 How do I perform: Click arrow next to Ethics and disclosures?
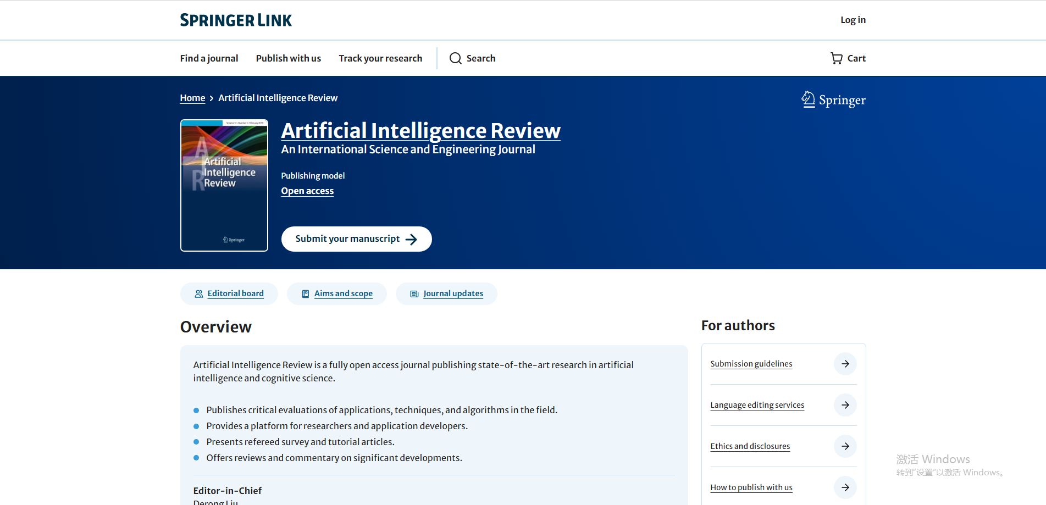pos(845,446)
